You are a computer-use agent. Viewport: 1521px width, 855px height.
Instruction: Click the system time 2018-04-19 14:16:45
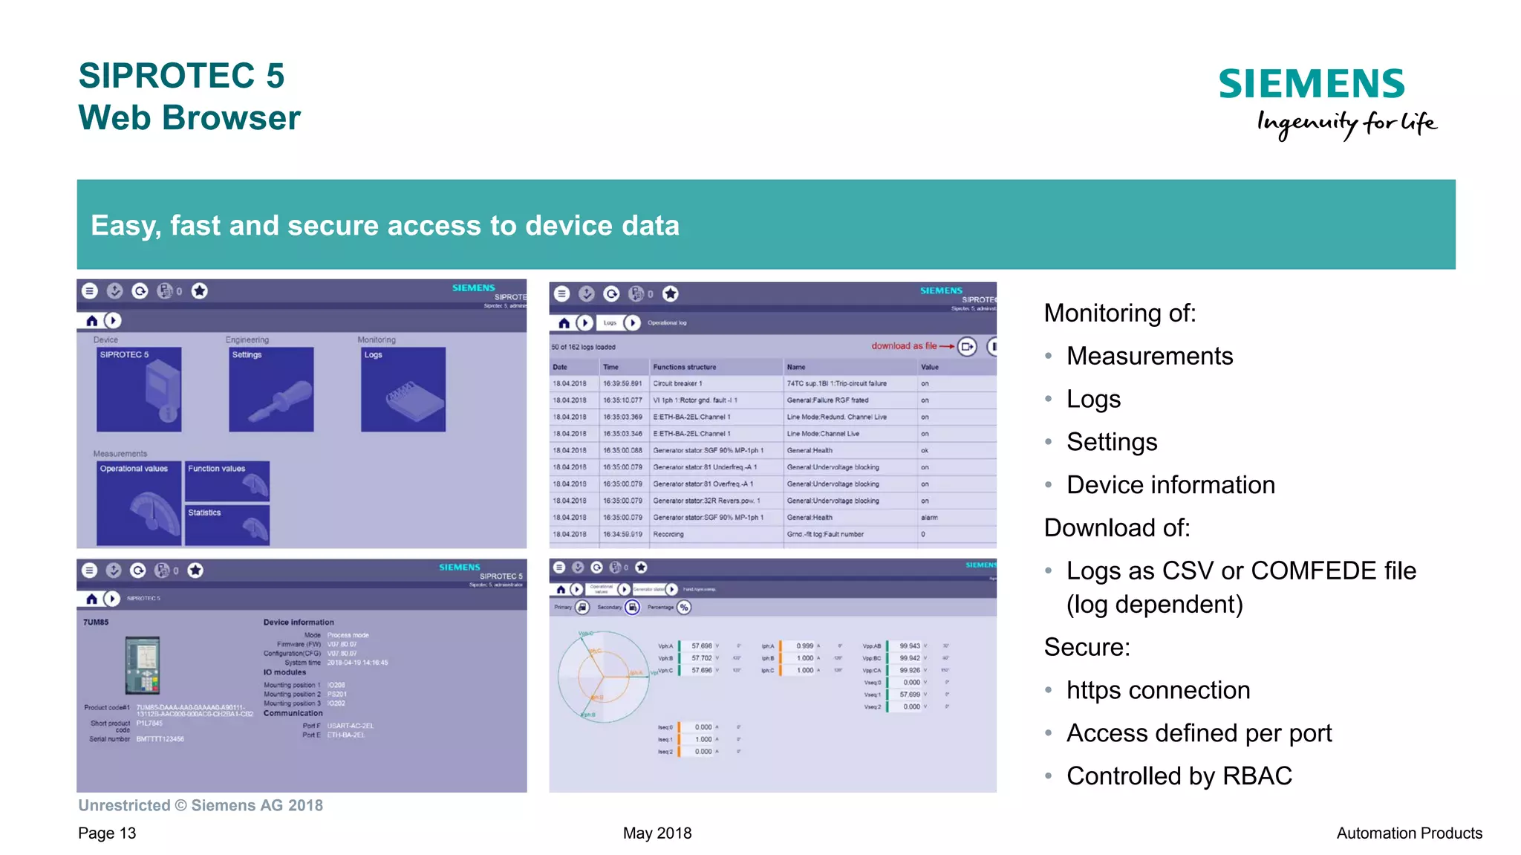coord(357,663)
